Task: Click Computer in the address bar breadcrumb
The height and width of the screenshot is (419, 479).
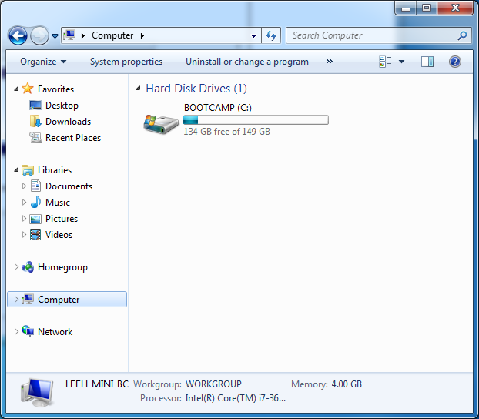Action: [112, 35]
